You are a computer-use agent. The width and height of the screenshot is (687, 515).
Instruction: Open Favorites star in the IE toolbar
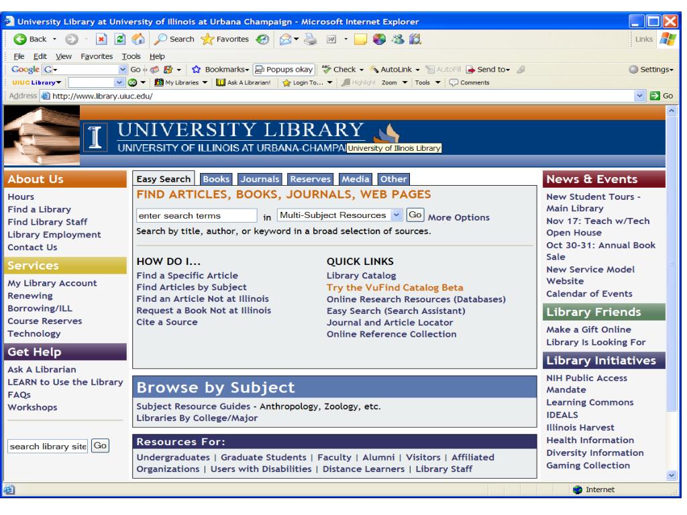(207, 40)
